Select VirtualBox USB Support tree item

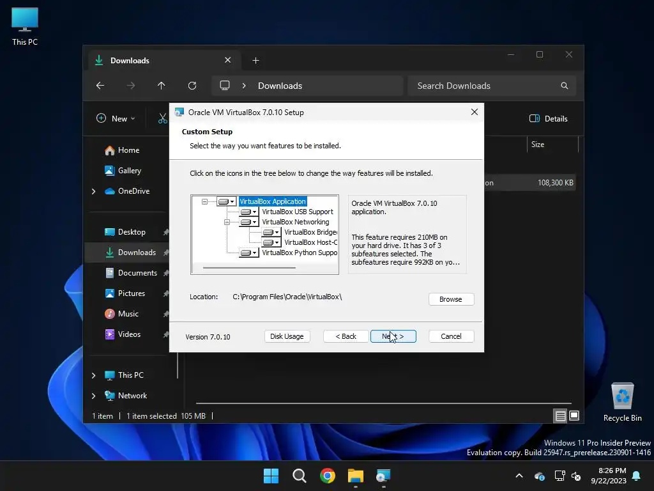(x=298, y=212)
